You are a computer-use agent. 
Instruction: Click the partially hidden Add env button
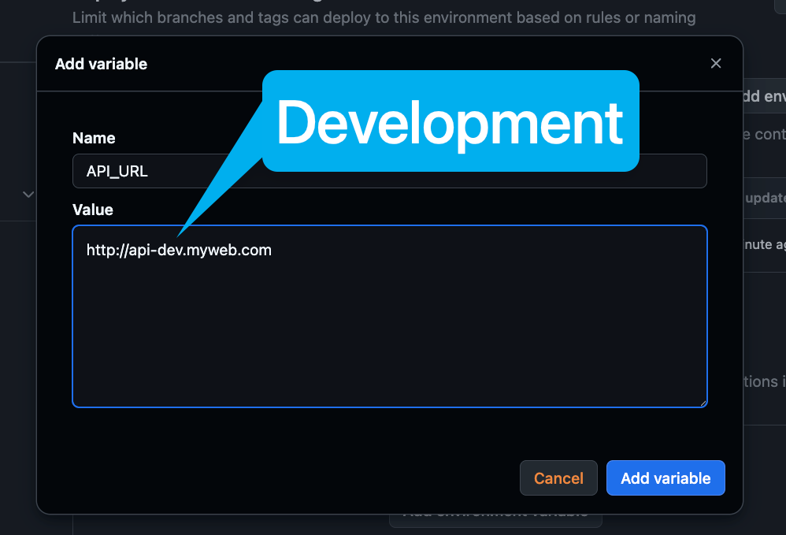coord(764,97)
